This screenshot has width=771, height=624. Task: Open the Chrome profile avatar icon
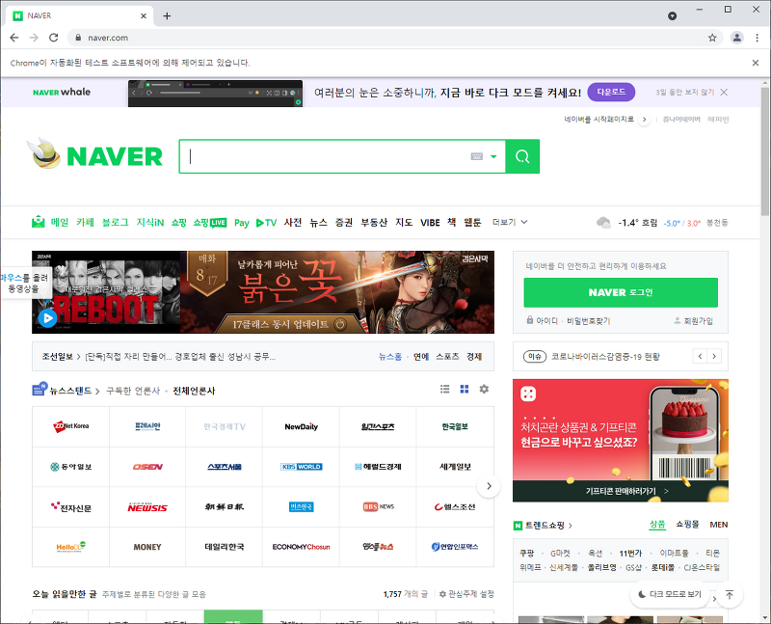736,38
